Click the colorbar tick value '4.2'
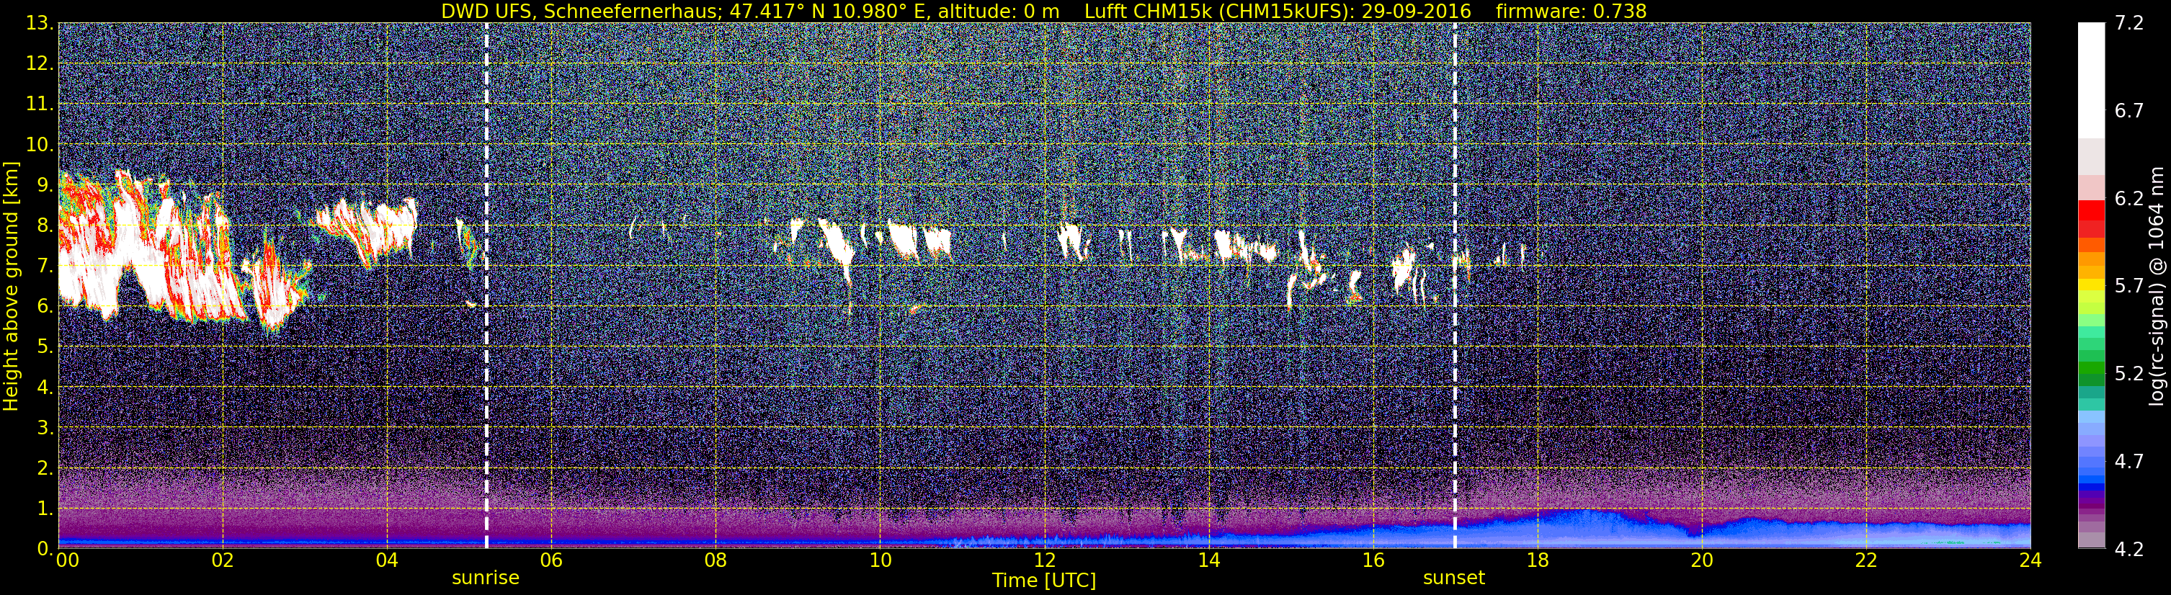 click(2129, 549)
